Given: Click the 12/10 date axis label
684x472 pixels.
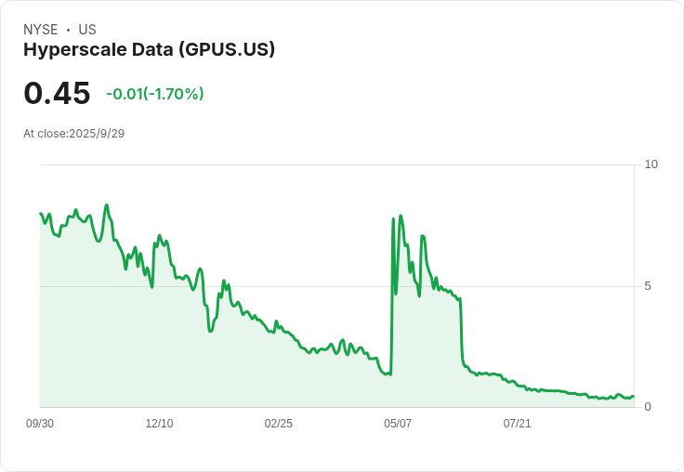Looking at the screenshot, I should [159, 424].
